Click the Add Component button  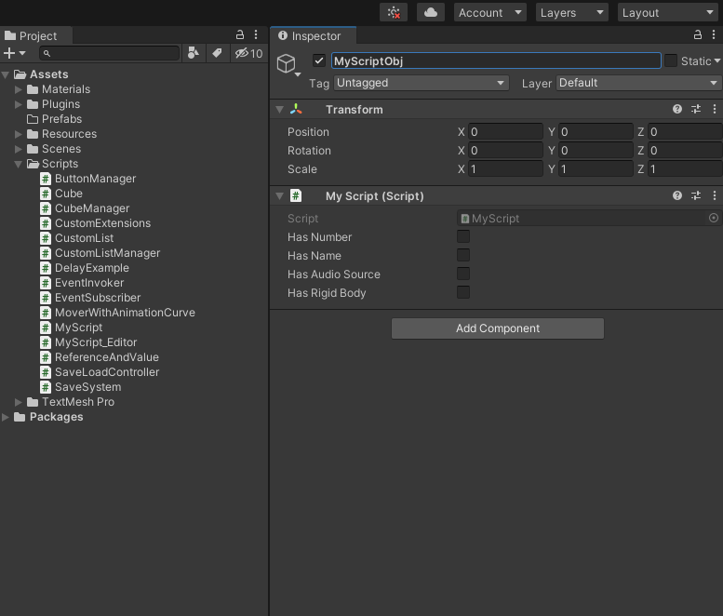coord(498,328)
